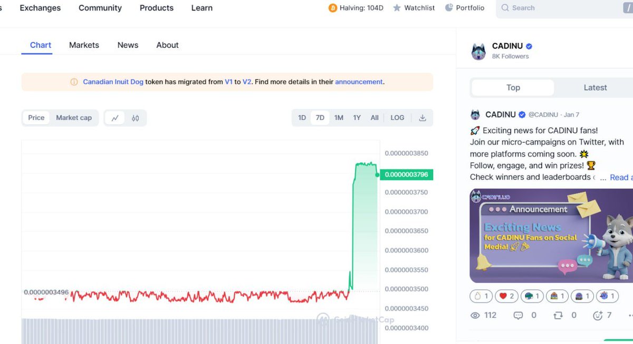Open the Canadian Inuit Dog link
633x344 pixels.
click(x=113, y=82)
